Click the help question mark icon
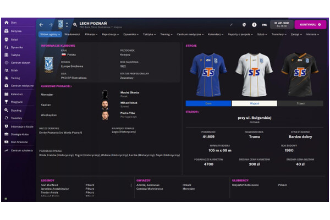Image resolution: width=330 pixels, height=220 pixels. tap(254, 25)
